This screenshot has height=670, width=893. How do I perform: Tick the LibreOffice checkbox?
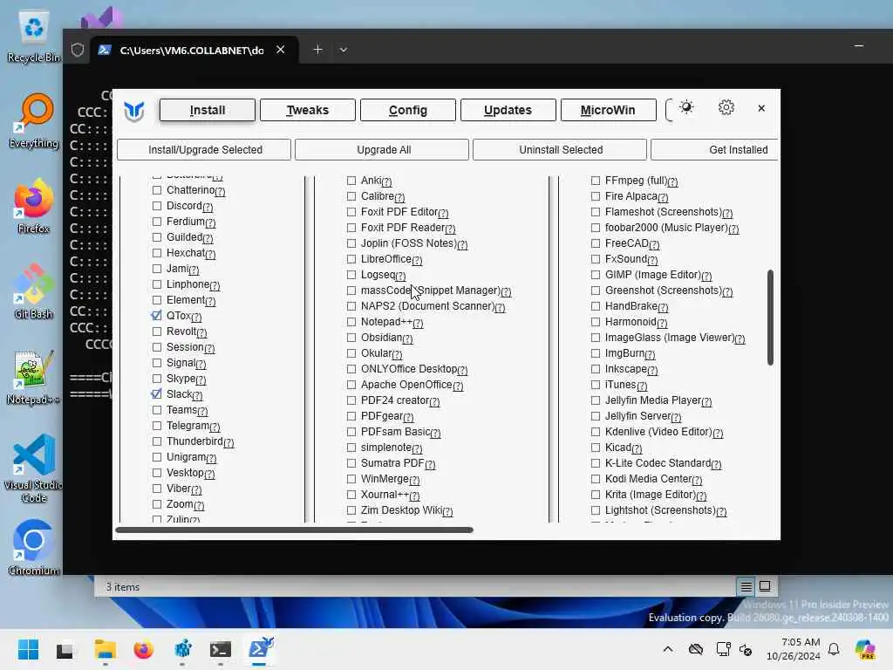point(351,259)
